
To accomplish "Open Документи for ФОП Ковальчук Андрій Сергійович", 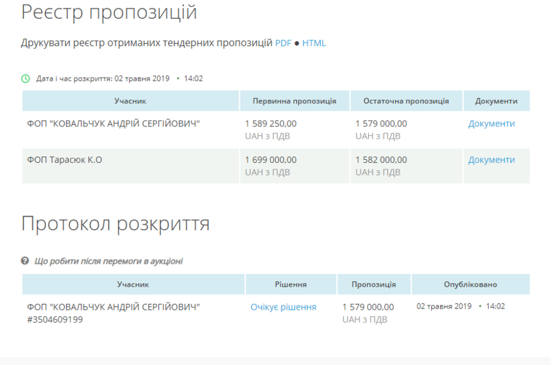I will (491, 124).
